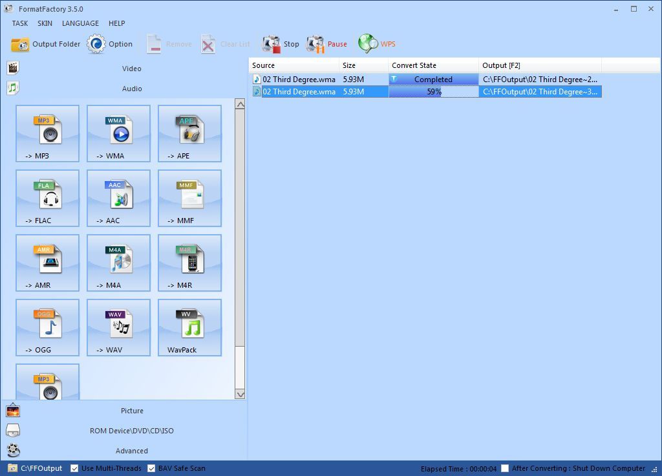The image size is (662, 476).
Task: Click the Video clapperboard icon in sidebar
Action: coord(13,67)
